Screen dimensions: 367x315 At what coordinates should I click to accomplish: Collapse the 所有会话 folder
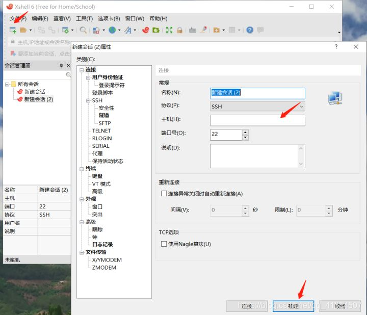click(x=7, y=84)
